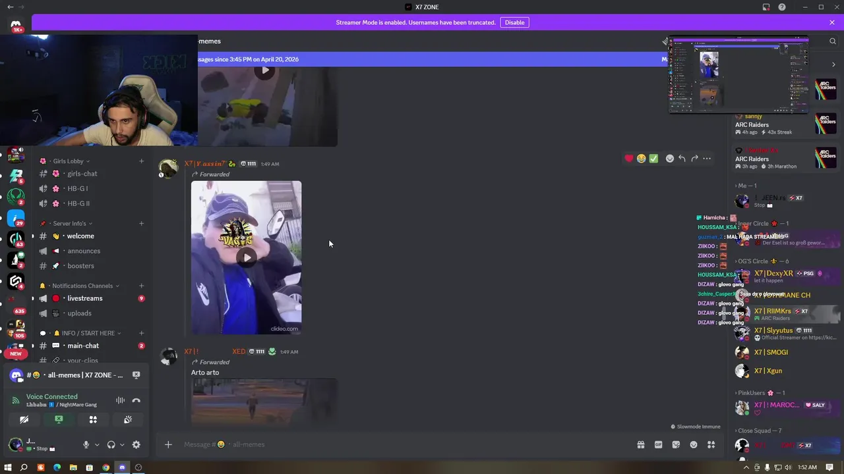The height and width of the screenshot is (474, 844).
Task: Open voice activities launcher button
Action: [x=93, y=419]
